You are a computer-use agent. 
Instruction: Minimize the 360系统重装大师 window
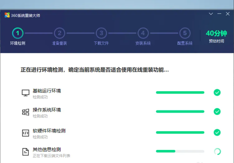tap(219, 14)
